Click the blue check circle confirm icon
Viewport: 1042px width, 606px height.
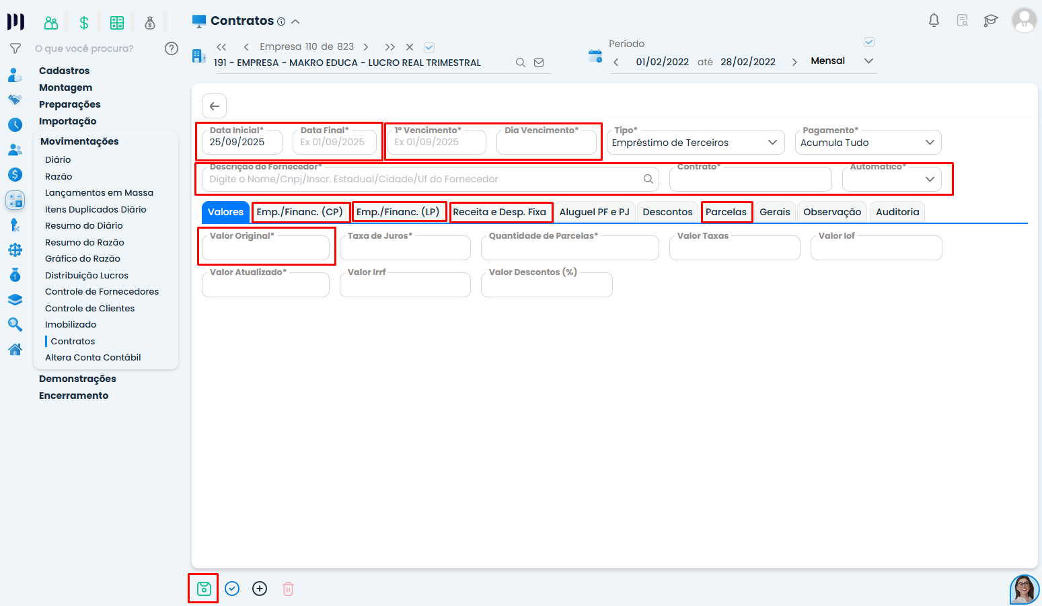pos(232,589)
